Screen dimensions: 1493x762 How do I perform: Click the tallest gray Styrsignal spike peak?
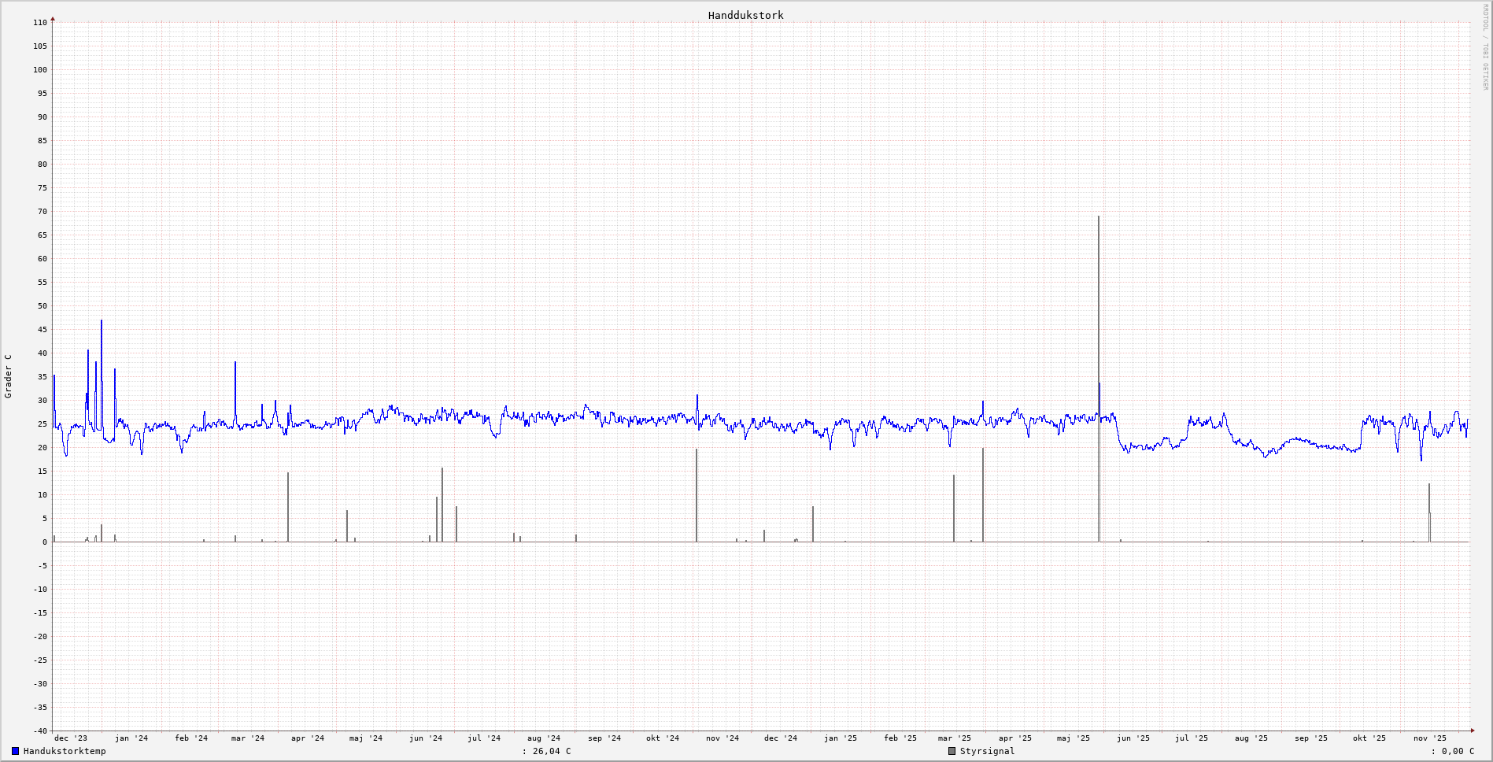(x=1099, y=217)
